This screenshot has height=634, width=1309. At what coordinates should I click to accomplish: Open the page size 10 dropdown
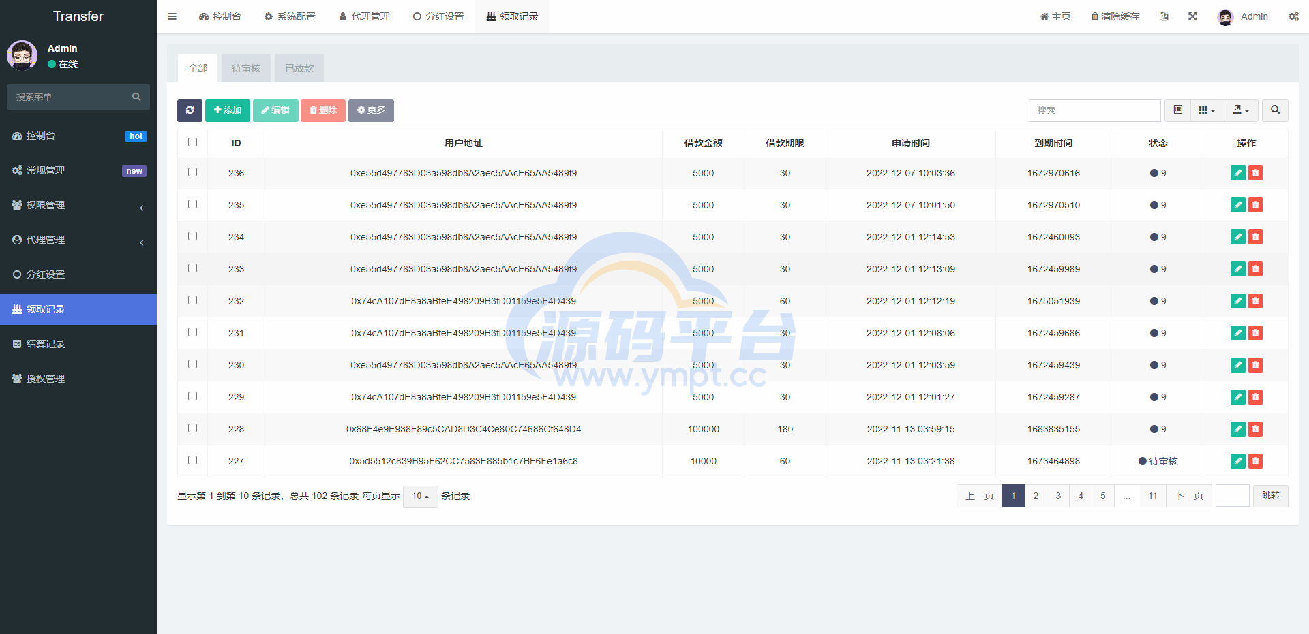click(x=420, y=496)
